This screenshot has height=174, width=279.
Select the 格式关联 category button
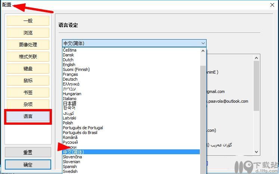[28, 56]
